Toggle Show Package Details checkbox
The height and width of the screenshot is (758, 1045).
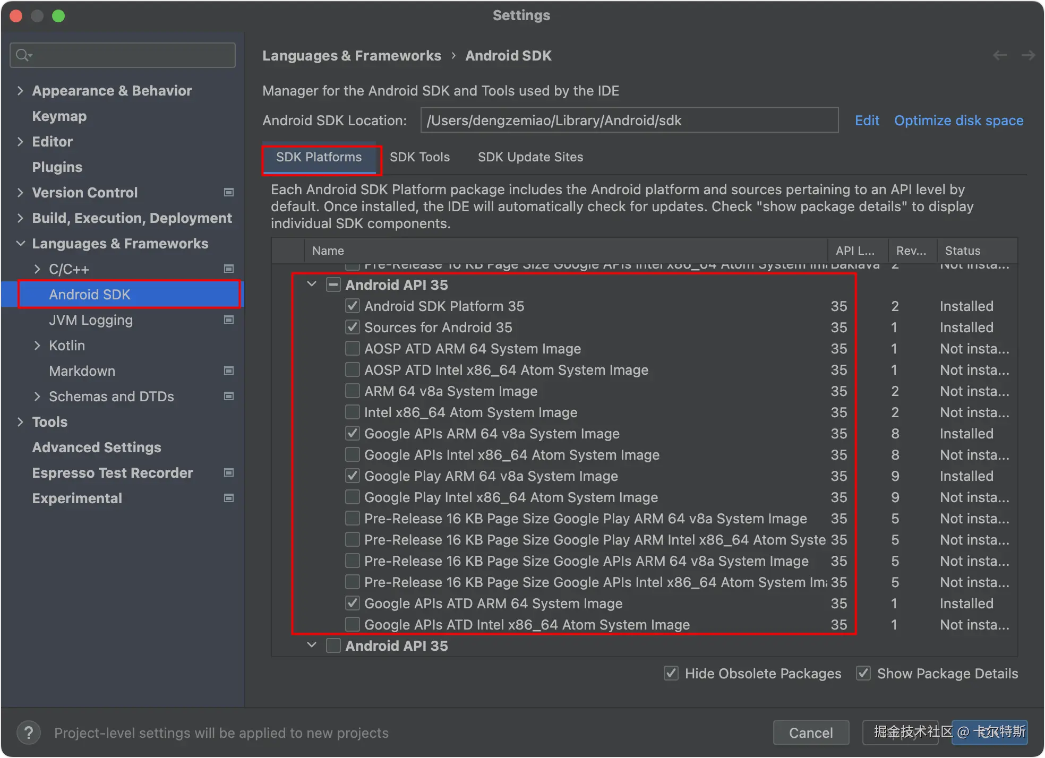pyautogui.click(x=863, y=673)
